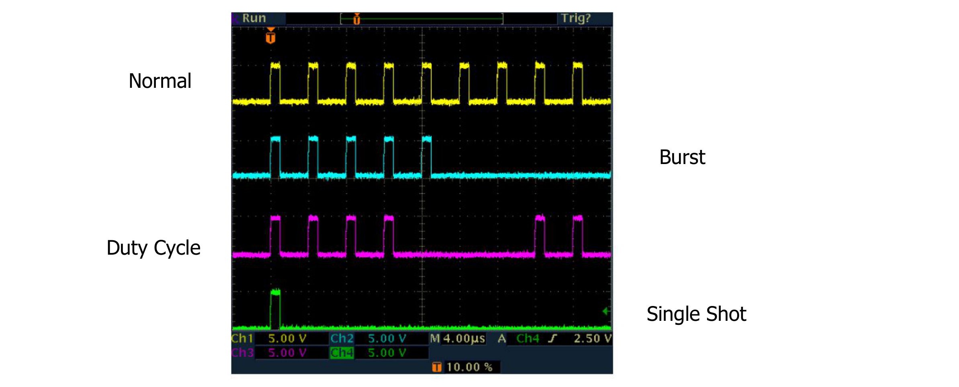Click the record length bar at top
This screenshot has width=959, height=387.
pyautogui.click(x=421, y=18)
